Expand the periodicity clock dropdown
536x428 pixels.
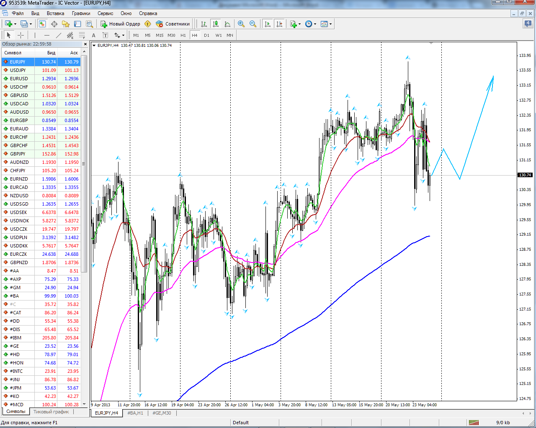(x=315, y=24)
